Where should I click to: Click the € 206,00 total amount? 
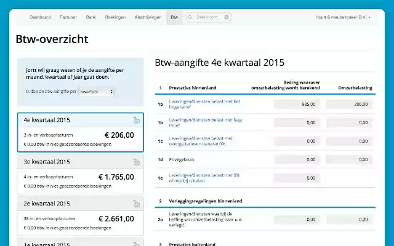click(x=119, y=135)
